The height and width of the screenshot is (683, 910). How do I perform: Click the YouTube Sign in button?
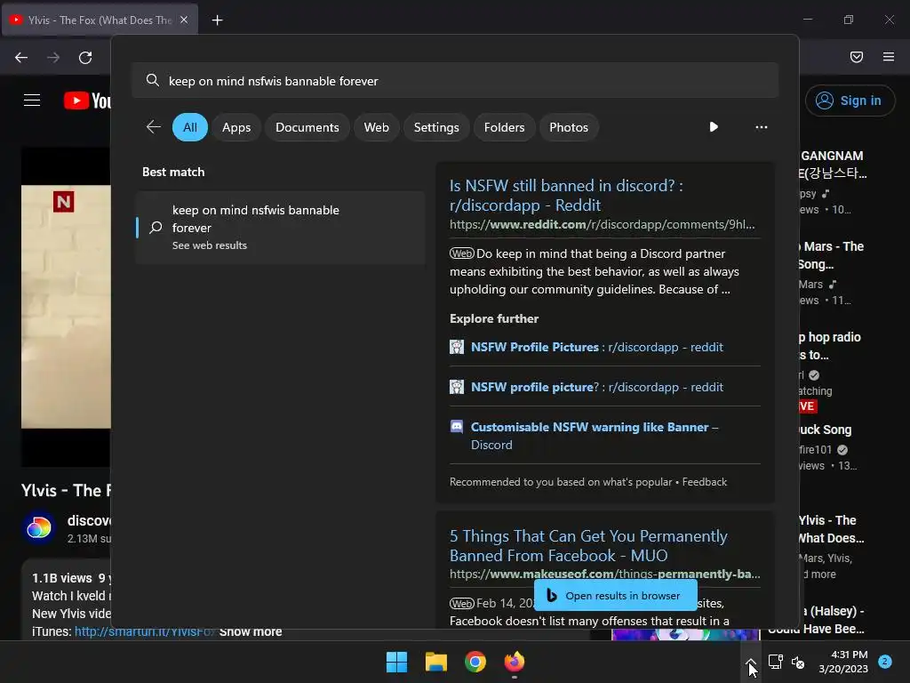850,100
